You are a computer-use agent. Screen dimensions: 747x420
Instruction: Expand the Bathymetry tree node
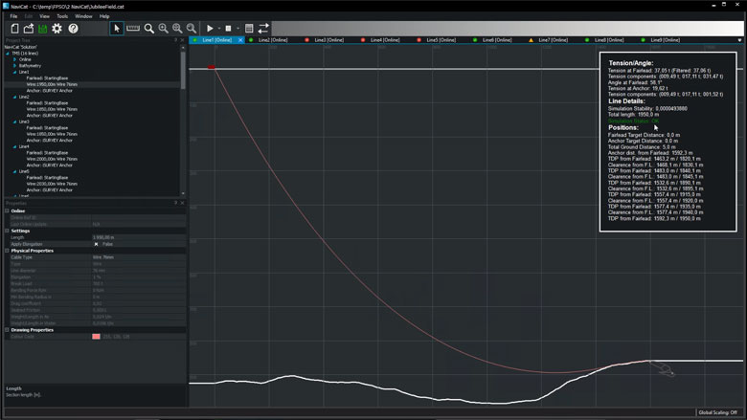(14, 65)
